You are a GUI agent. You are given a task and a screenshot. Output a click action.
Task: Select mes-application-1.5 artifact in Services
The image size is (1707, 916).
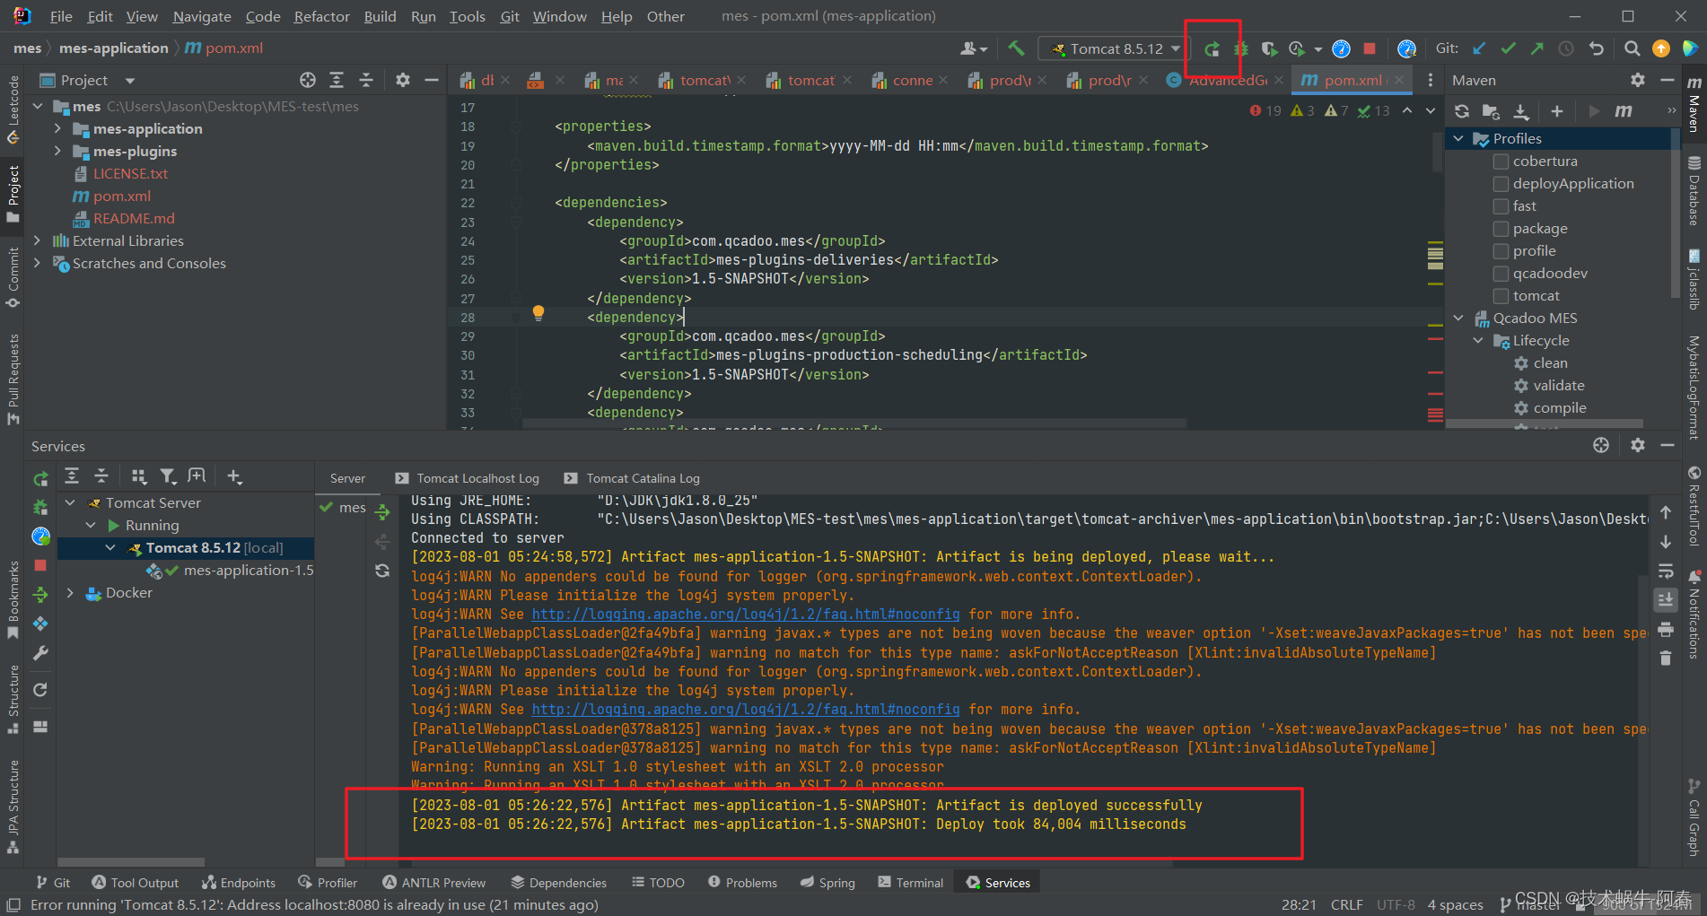[249, 570]
